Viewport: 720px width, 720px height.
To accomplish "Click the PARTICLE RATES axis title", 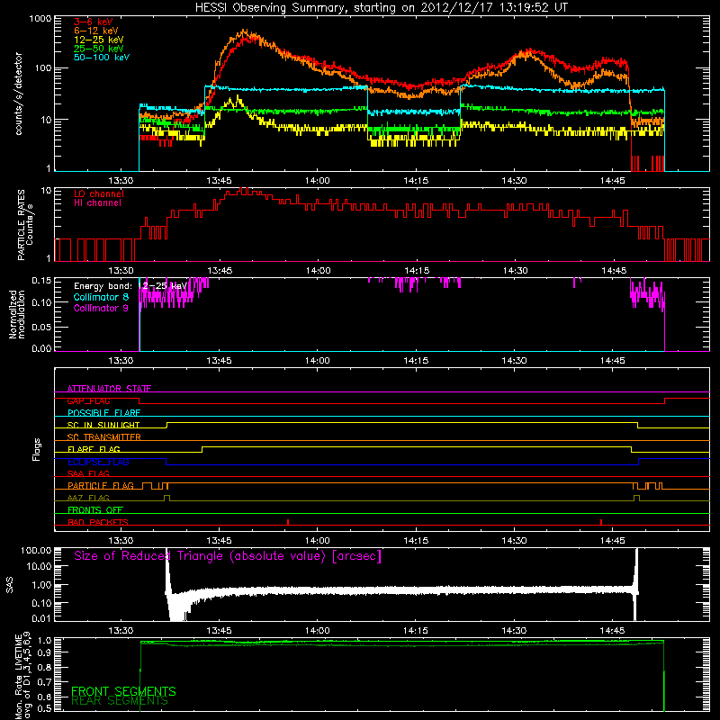I will [25, 224].
